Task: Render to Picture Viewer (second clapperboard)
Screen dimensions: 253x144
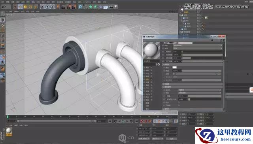Action: pyautogui.click(x=69, y=7)
